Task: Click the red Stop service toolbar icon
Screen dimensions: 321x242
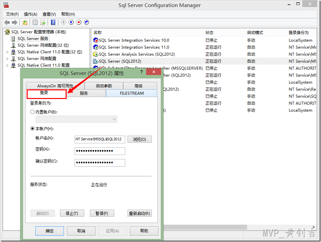Action: (79, 22)
